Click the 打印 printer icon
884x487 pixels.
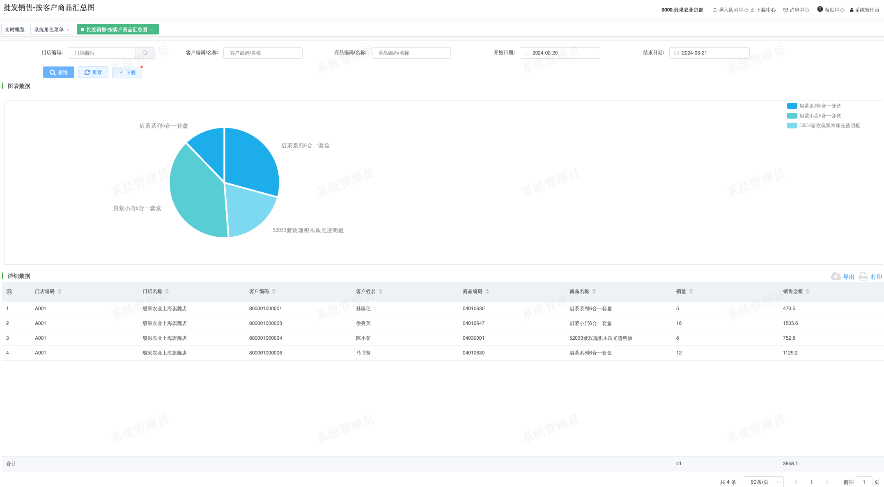coord(863,277)
